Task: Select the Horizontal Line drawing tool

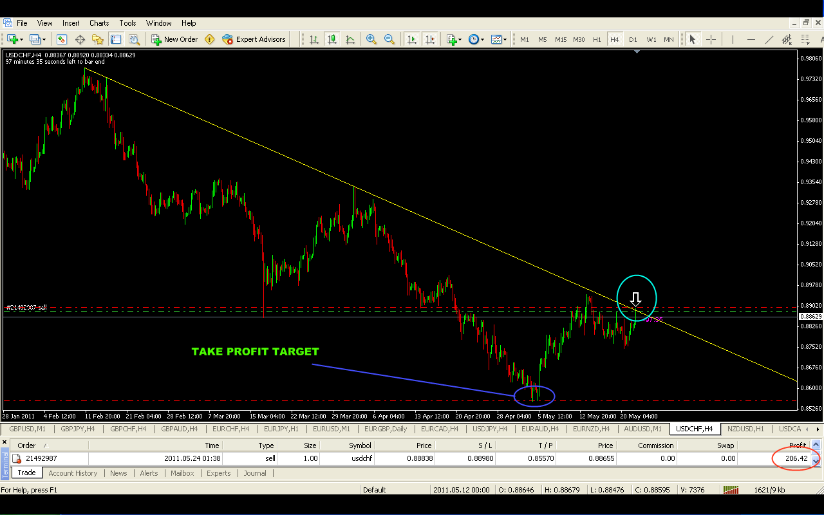Action: pos(751,39)
